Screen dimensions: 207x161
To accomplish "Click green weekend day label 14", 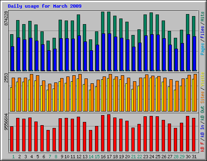I will click(91, 157).
